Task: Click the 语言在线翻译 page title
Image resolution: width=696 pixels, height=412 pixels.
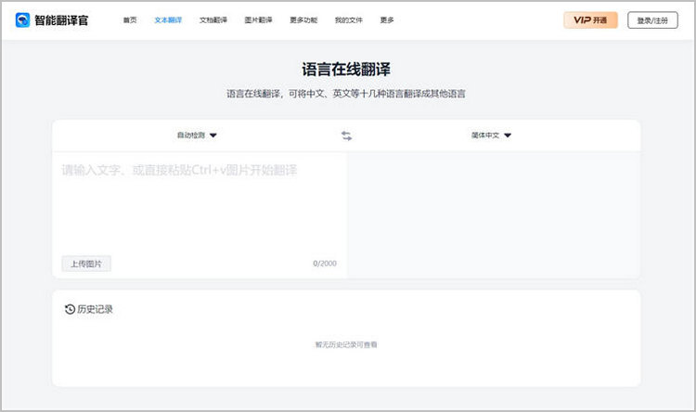Action: [x=346, y=70]
